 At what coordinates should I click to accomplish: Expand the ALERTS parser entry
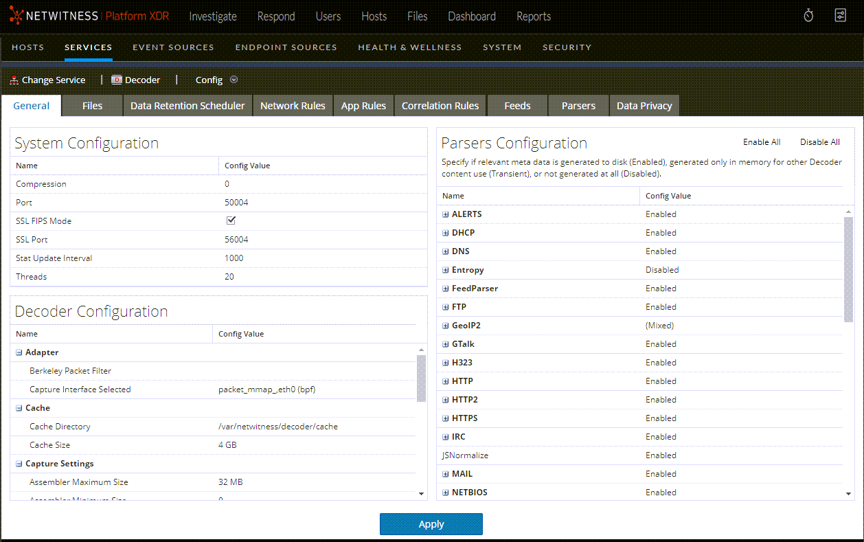[444, 214]
